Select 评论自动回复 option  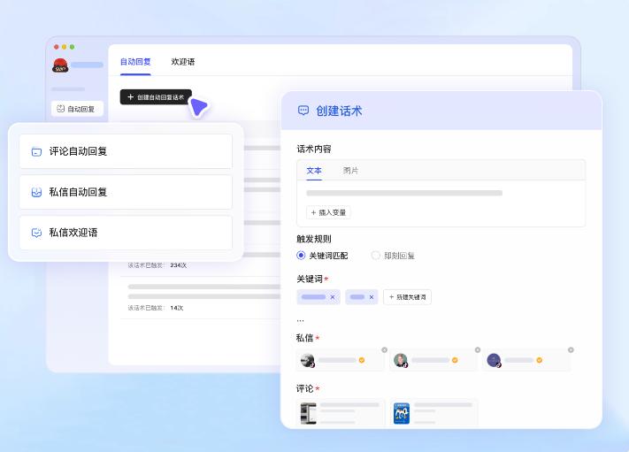tap(126, 151)
